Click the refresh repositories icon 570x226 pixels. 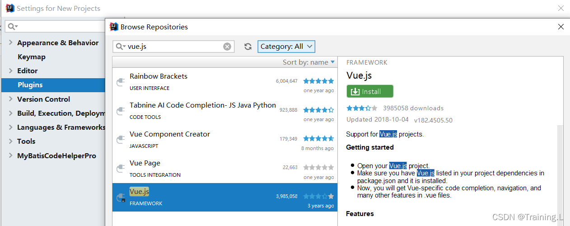[248, 47]
